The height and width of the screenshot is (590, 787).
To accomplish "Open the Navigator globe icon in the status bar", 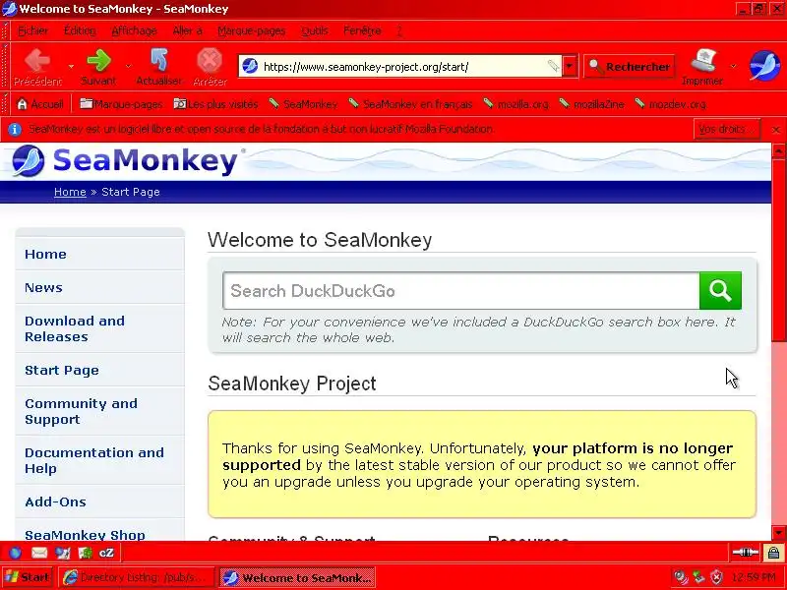I will (x=15, y=553).
